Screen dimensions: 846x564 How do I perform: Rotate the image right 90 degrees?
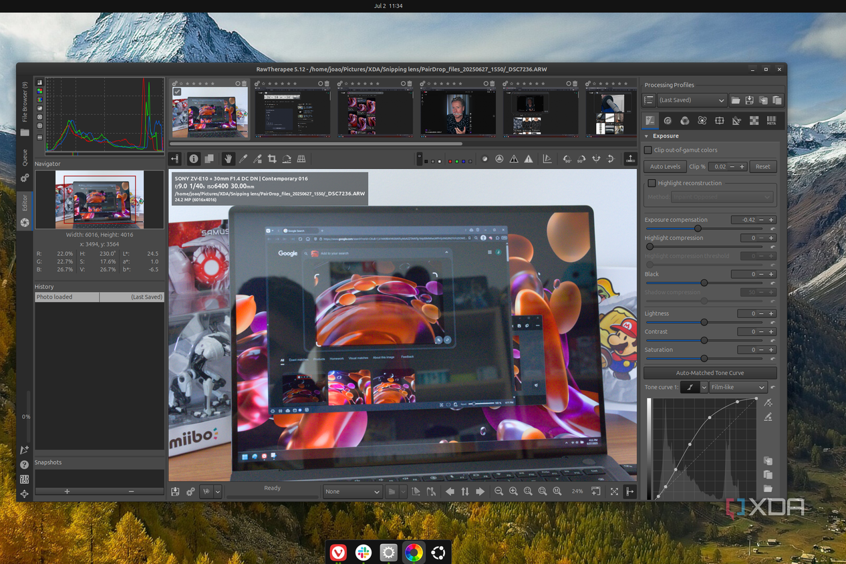pos(581,159)
